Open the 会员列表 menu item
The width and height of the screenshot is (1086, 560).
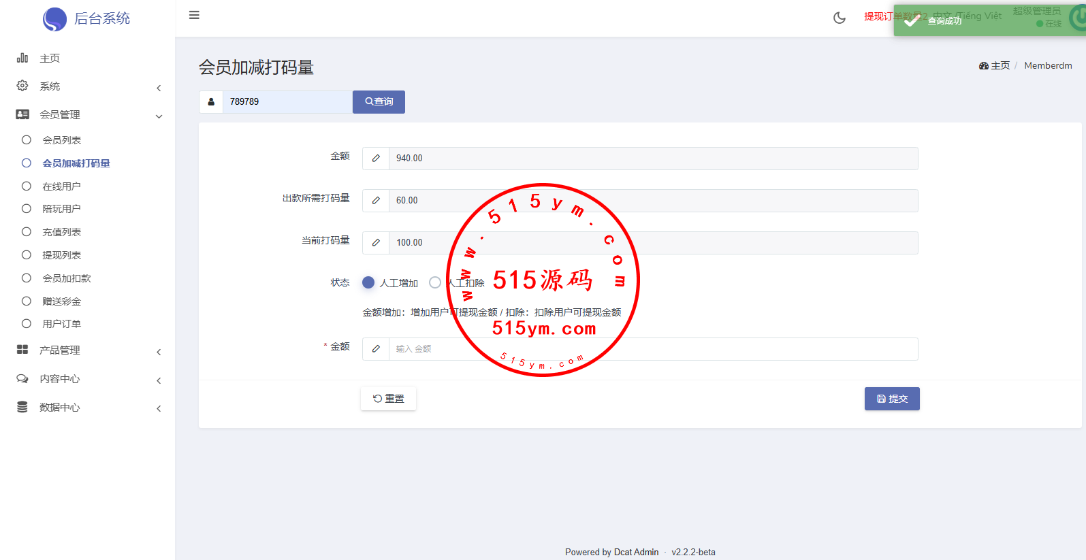(x=62, y=140)
